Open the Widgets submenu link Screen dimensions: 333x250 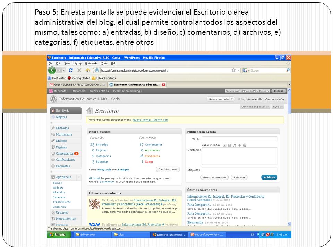coord(58,188)
